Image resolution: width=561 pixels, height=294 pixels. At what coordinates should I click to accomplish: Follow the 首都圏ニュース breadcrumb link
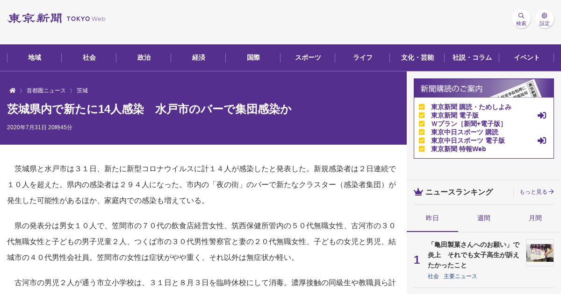tap(46, 91)
